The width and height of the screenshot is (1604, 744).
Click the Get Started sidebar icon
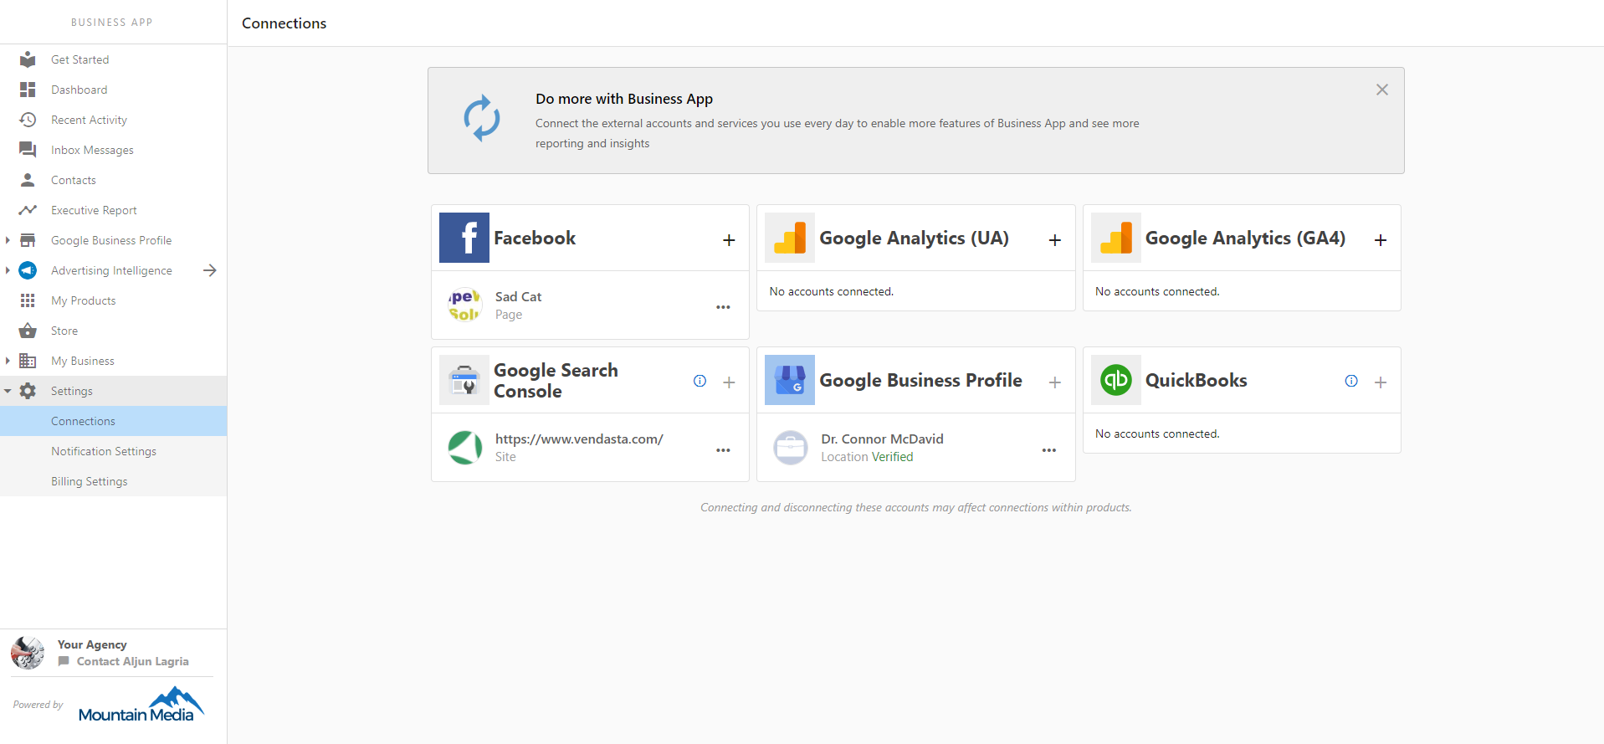28,59
